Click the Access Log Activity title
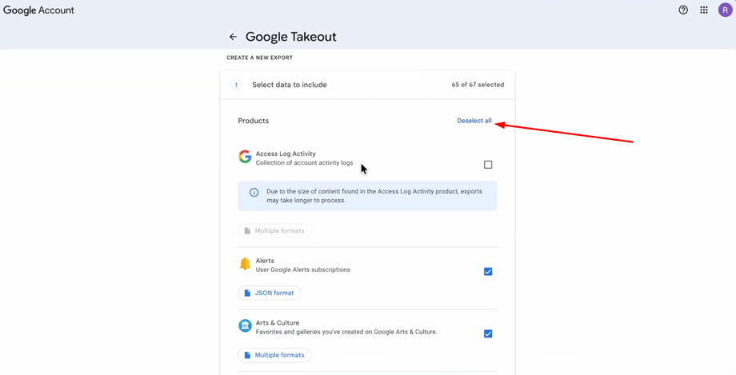Viewport: 736px width, 375px height. coord(286,154)
